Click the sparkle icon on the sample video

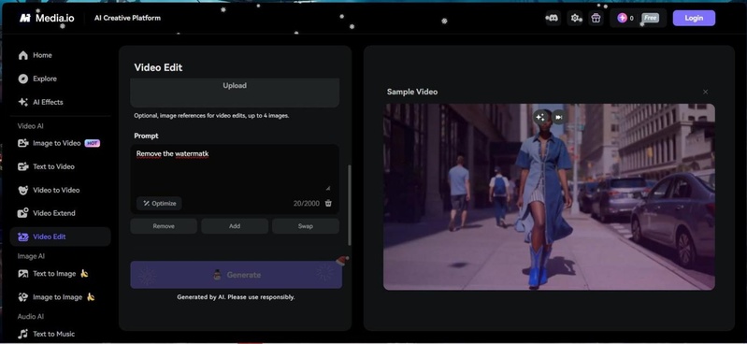click(x=540, y=117)
